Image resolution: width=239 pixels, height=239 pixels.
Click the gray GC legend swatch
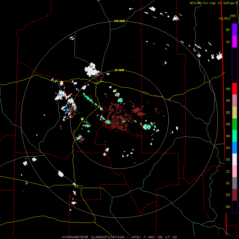234,183
